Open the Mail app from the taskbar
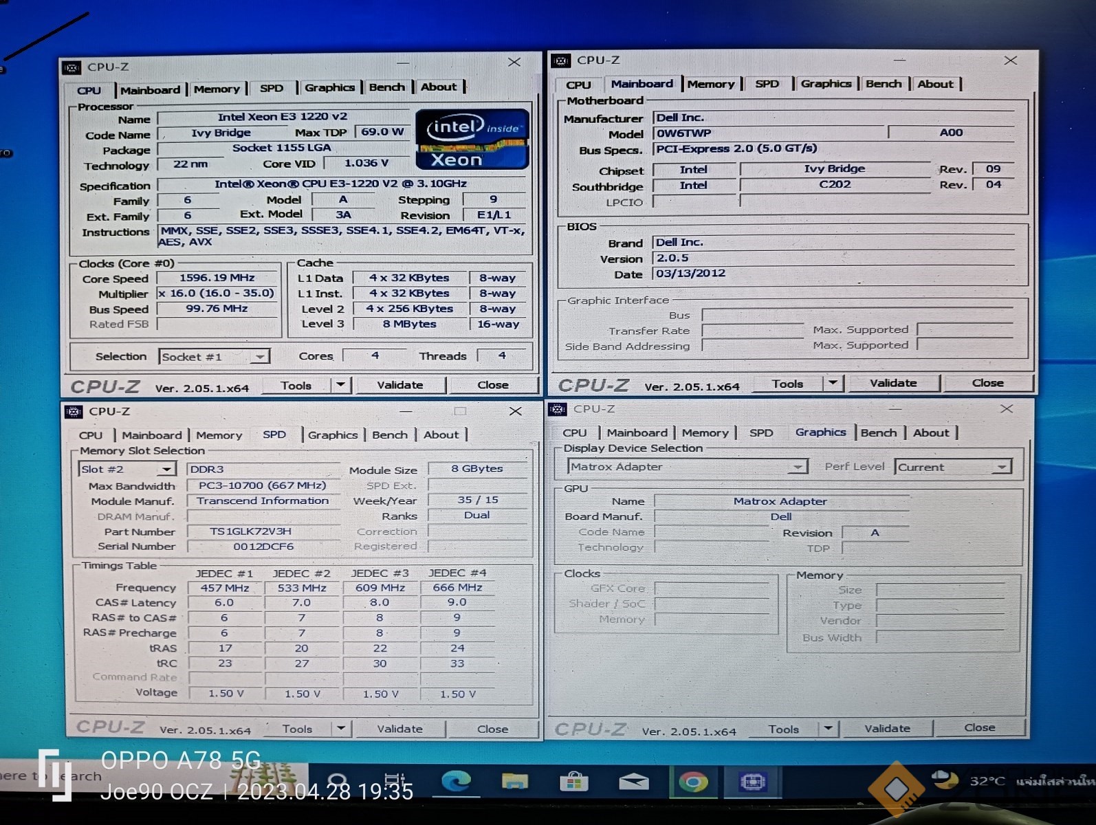1096x825 pixels. [633, 782]
